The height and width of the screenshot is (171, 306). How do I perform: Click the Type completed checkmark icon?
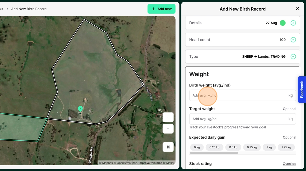293,56
